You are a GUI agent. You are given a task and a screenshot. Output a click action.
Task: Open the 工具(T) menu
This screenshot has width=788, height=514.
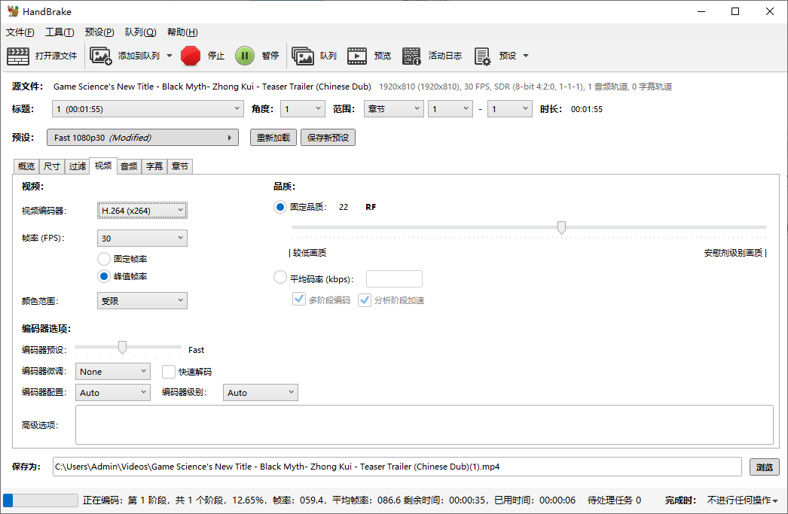(x=60, y=32)
